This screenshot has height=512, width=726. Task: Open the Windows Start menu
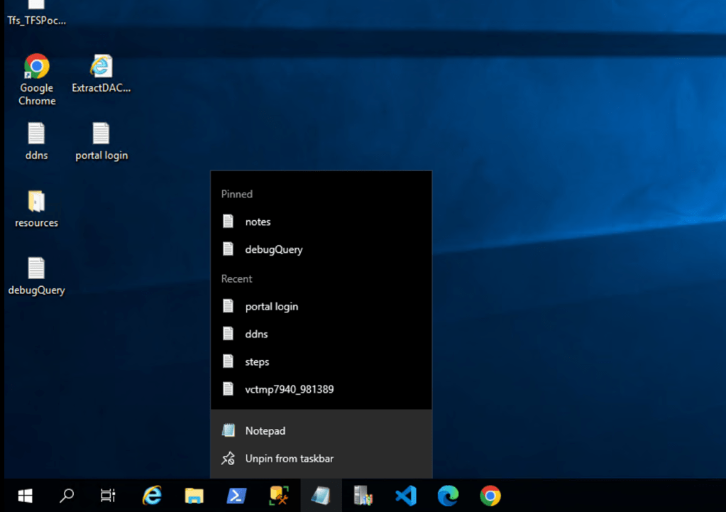click(25, 496)
